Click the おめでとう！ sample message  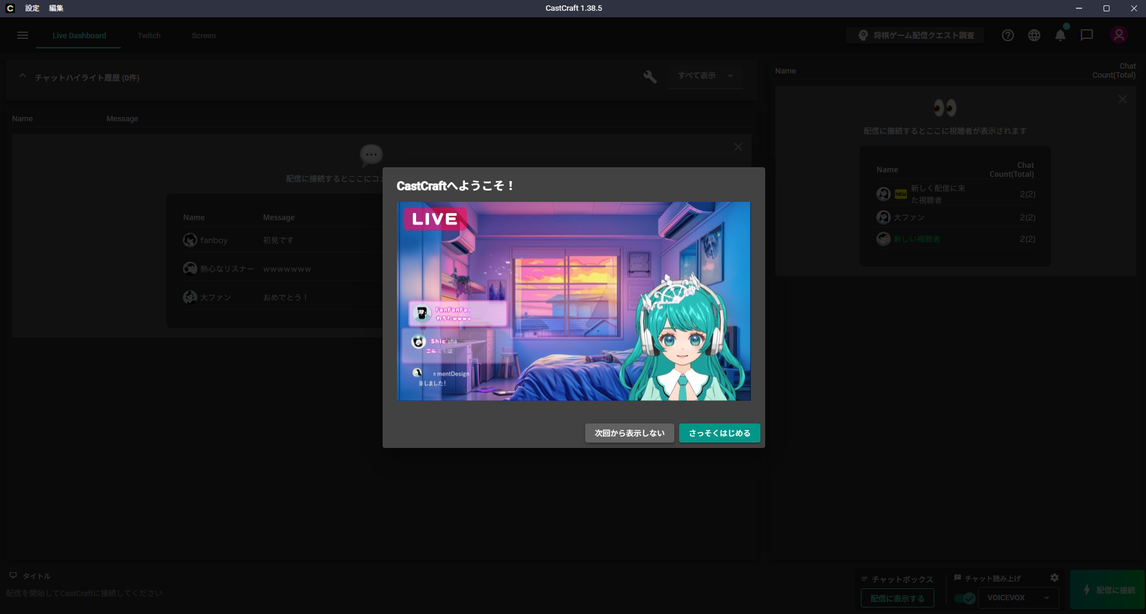286,297
